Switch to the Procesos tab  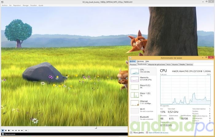133,64
